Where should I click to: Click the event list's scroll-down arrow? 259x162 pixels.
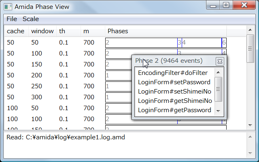(x=219, y=111)
